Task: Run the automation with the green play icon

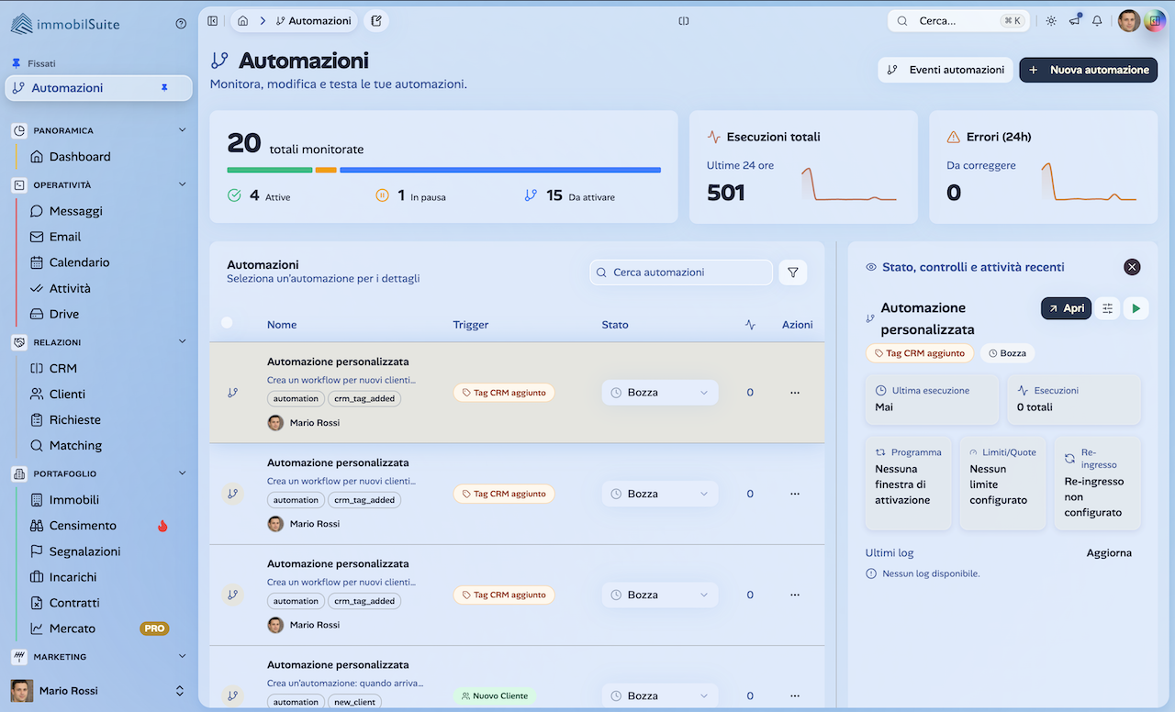Action: pos(1136,308)
